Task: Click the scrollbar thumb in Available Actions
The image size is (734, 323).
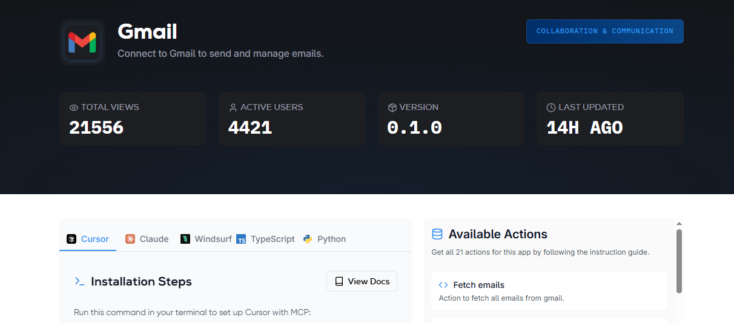Action: tap(679, 261)
